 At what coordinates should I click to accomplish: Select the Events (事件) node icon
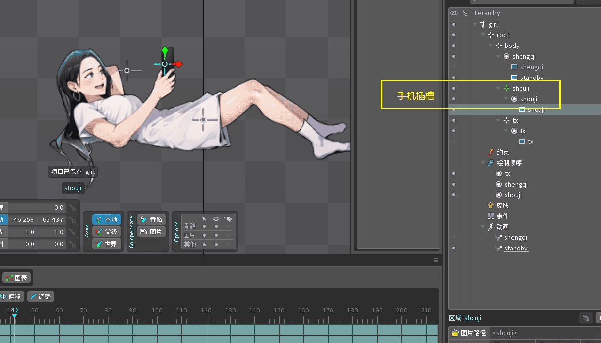click(491, 216)
